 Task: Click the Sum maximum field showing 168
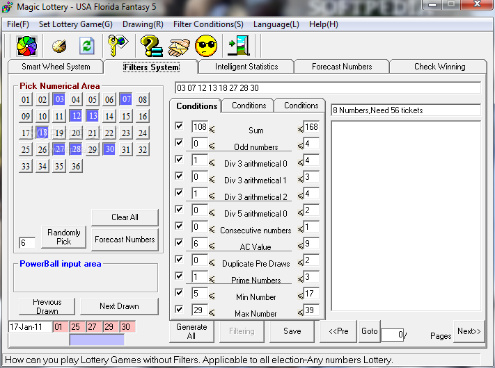311,126
